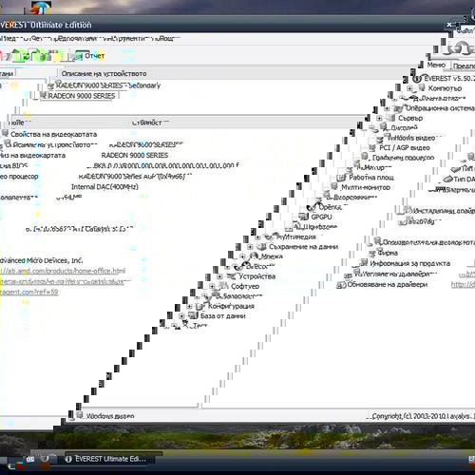475x475 pixels.
Task: Click the Фирма row icon
Action: coord(372,253)
